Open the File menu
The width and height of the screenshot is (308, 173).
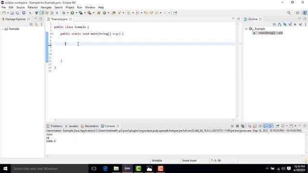pos(3,7)
